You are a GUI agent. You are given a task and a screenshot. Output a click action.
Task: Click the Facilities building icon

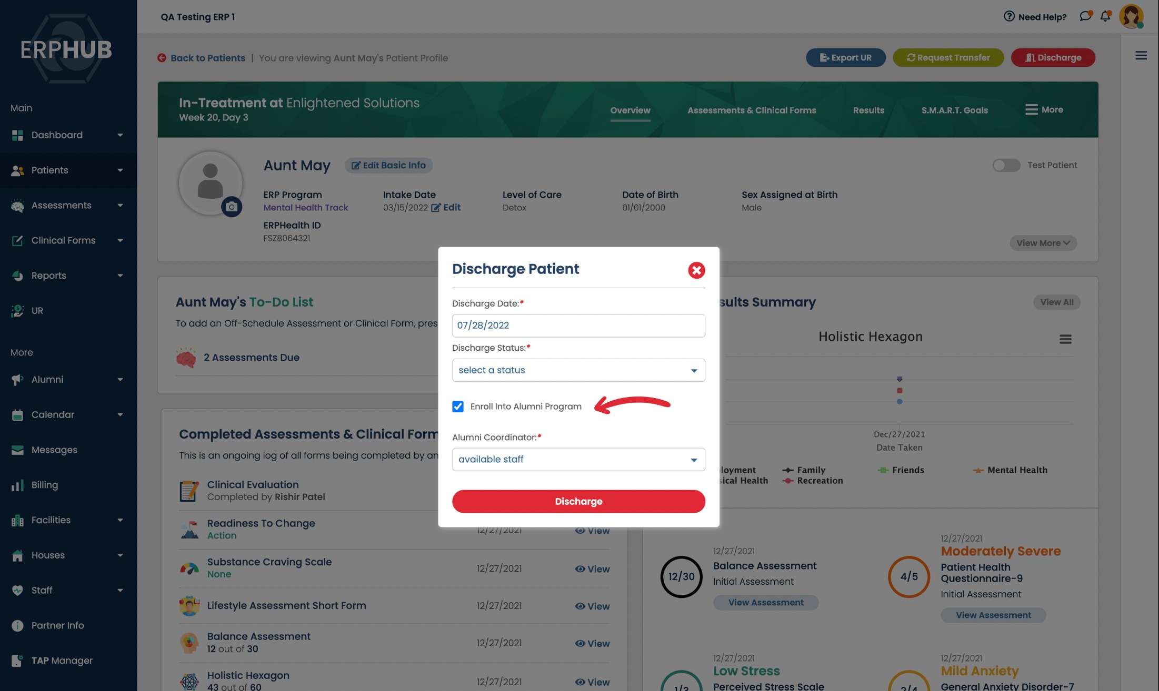point(17,520)
